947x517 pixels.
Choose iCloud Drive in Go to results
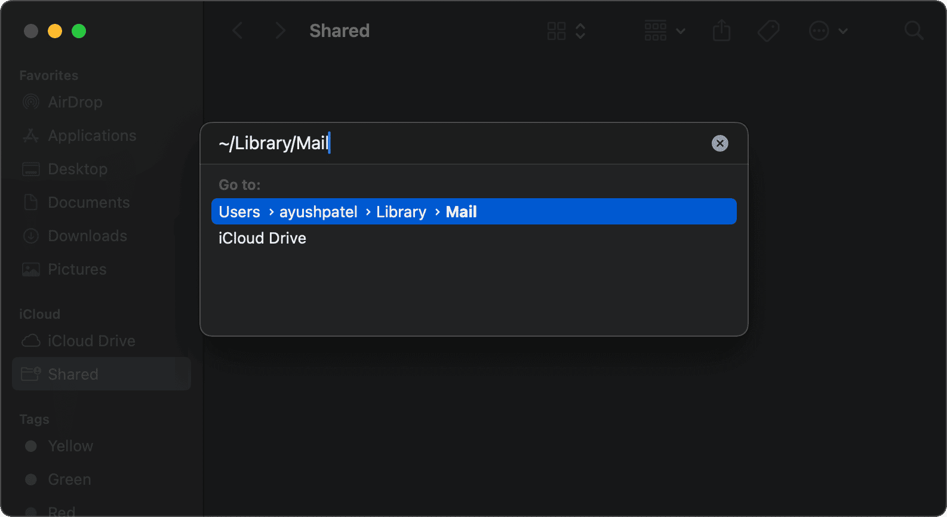tap(263, 238)
